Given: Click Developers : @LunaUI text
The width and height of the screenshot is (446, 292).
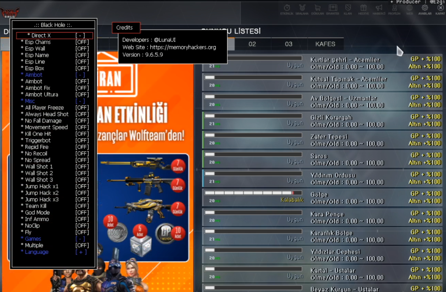Looking at the screenshot, I should click(149, 40).
